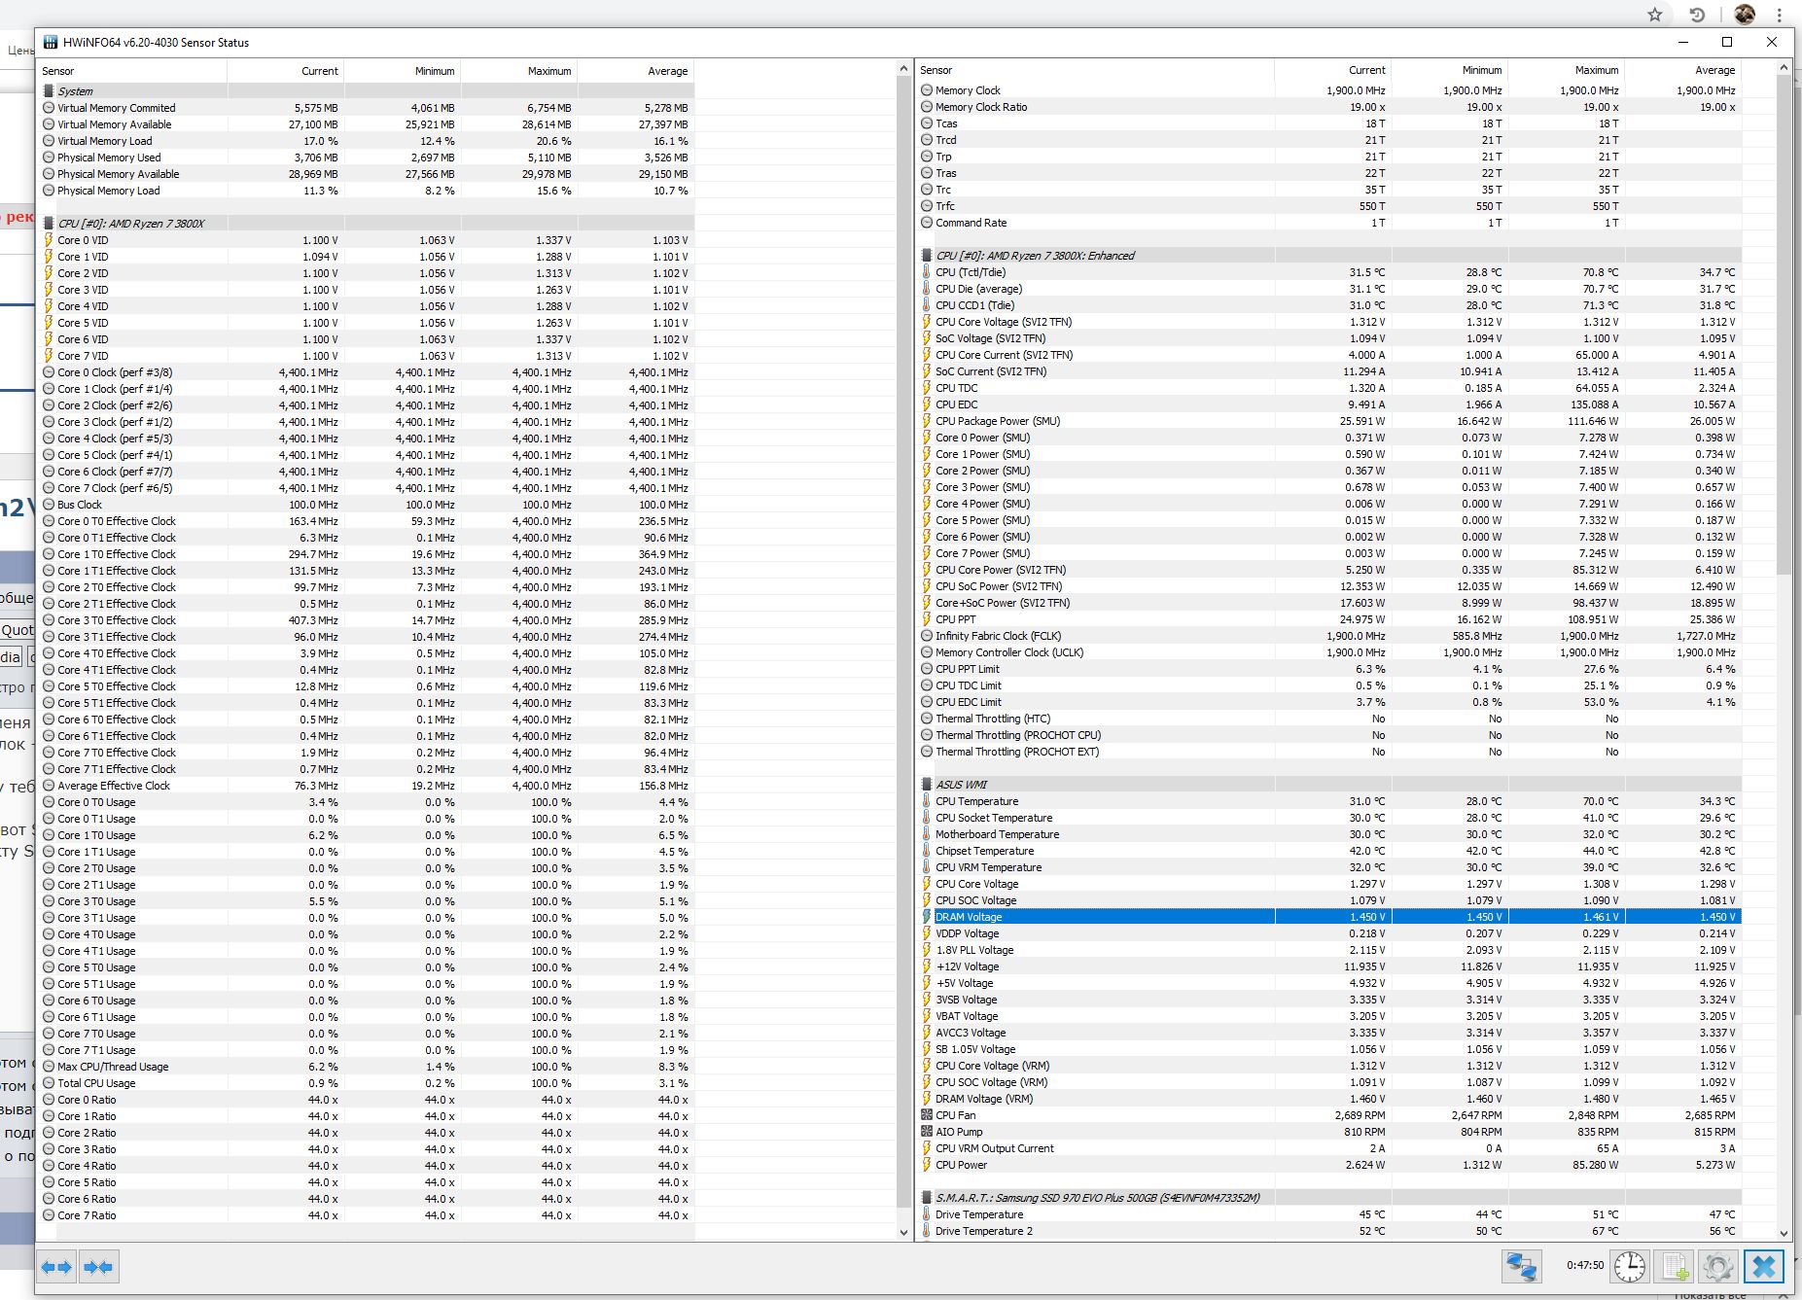Collapse the System sensor group header
The width and height of the screenshot is (1802, 1300).
click(x=76, y=91)
